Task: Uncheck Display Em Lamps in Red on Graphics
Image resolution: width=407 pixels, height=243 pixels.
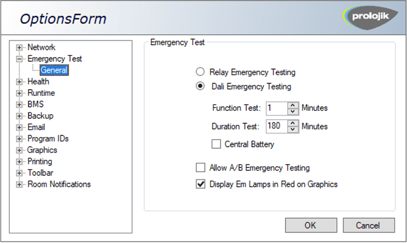Action: tap(200, 184)
